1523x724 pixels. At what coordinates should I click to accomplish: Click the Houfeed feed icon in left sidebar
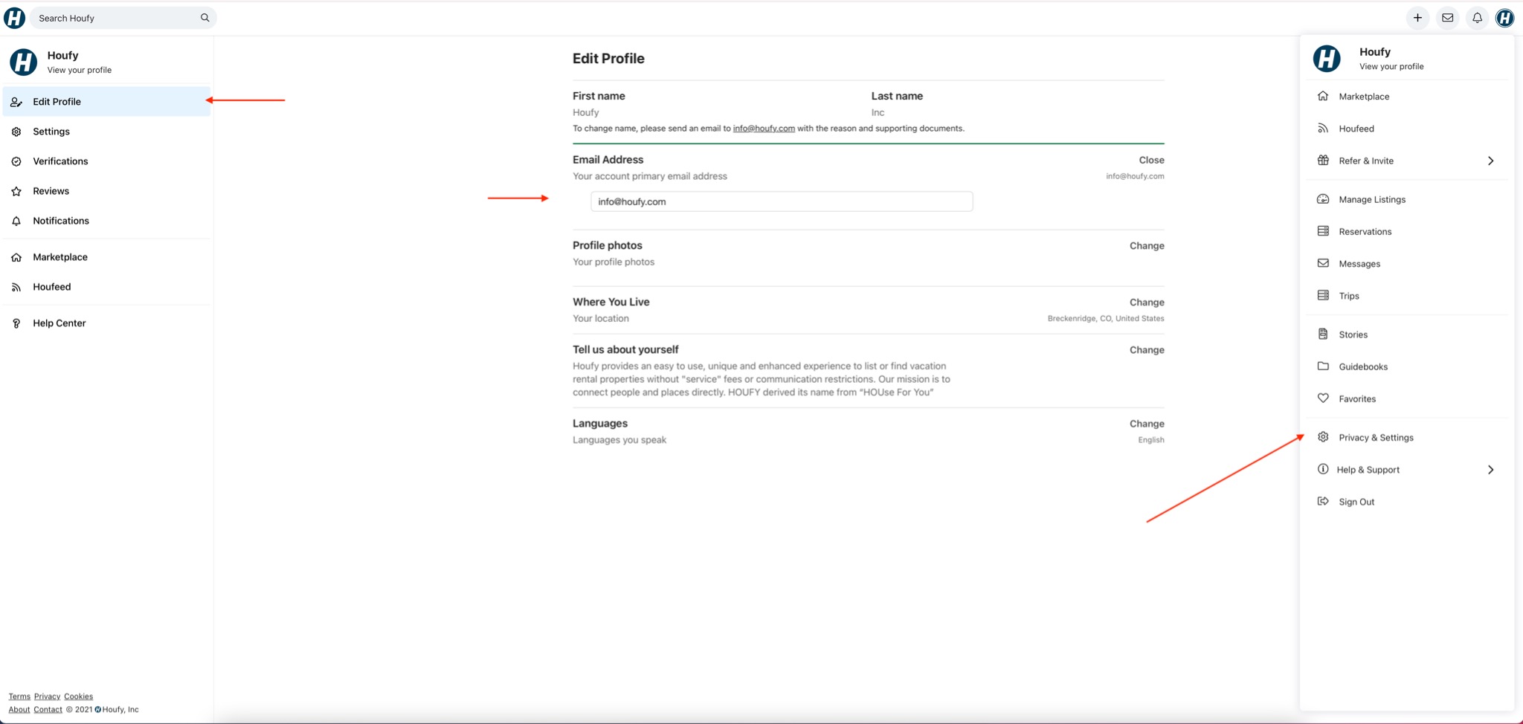tap(16, 287)
